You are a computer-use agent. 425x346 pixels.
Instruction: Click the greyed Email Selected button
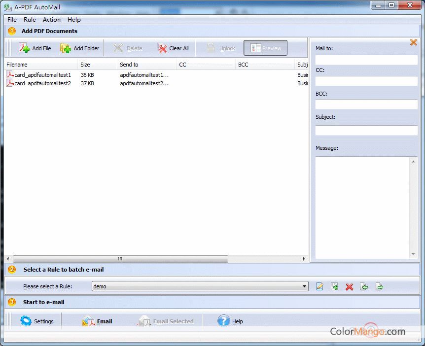point(166,321)
